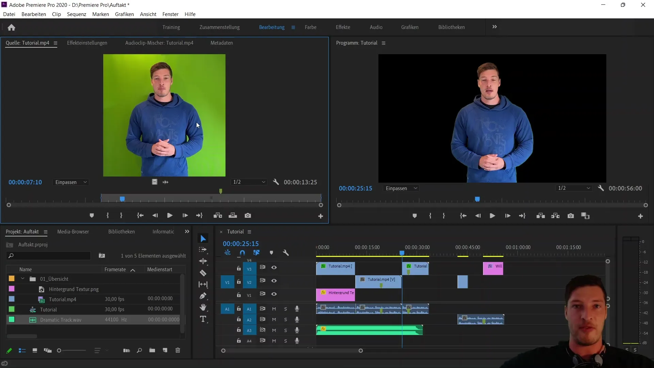Select the Hand tool

pyautogui.click(x=203, y=307)
